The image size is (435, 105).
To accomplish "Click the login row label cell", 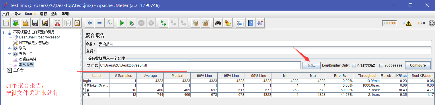I will [x=96, y=81].
